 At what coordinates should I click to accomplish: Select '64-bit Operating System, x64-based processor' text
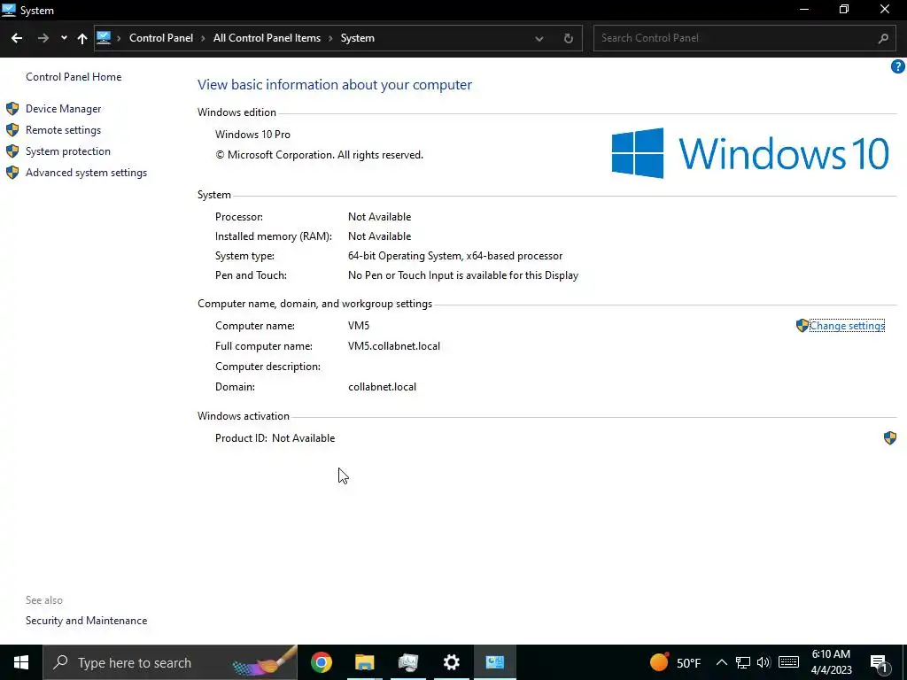coord(455,256)
